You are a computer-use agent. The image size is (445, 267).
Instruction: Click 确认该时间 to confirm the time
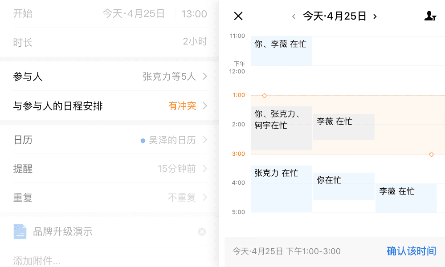click(x=411, y=251)
